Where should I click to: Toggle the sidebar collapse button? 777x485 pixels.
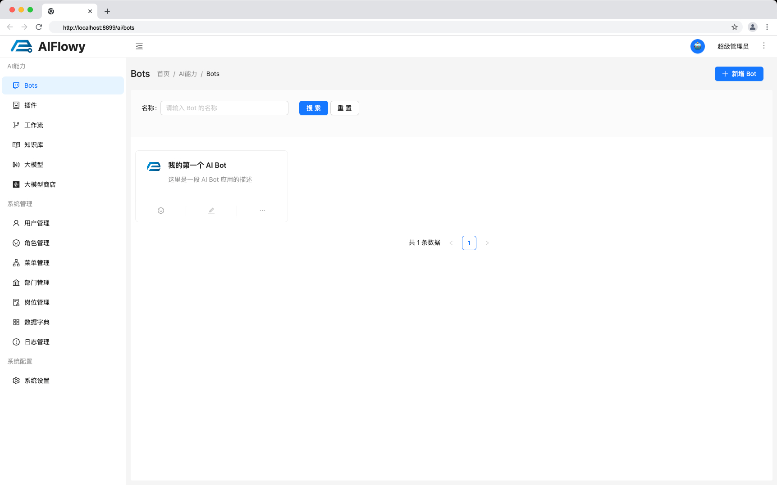point(139,46)
